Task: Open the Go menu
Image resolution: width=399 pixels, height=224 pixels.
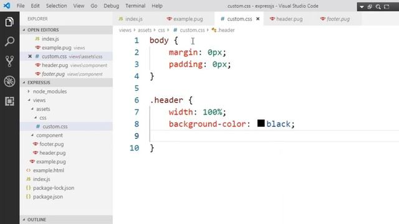Action: coord(94,6)
